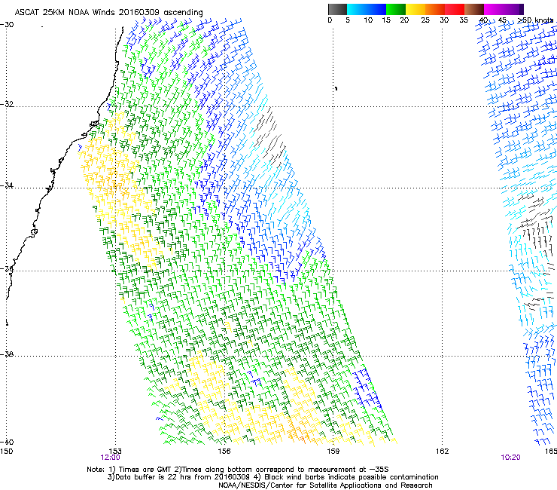The height and width of the screenshot is (490, 557).
Task: Click the ASCAT 25KM NOAA Winds title
Action: pyautogui.click(x=108, y=12)
